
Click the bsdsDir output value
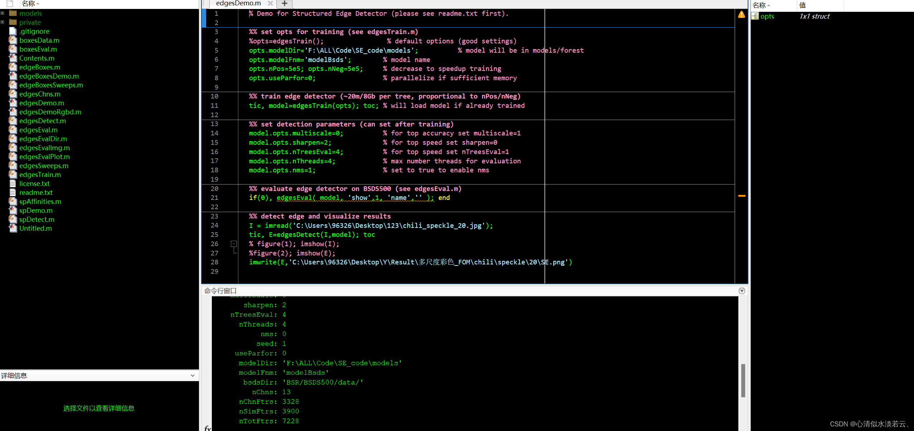coord(323,382)
